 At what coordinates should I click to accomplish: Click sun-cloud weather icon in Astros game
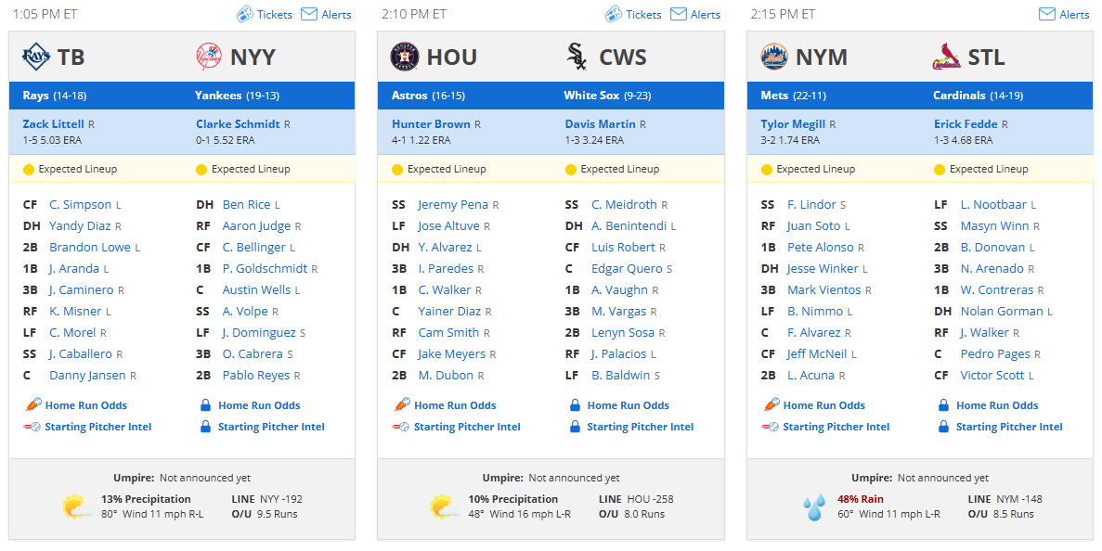tap(444, 506)
